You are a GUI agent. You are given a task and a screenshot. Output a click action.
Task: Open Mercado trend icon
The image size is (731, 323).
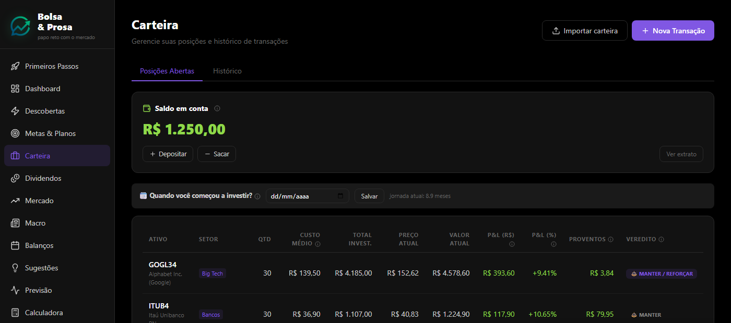pos(15,201)
